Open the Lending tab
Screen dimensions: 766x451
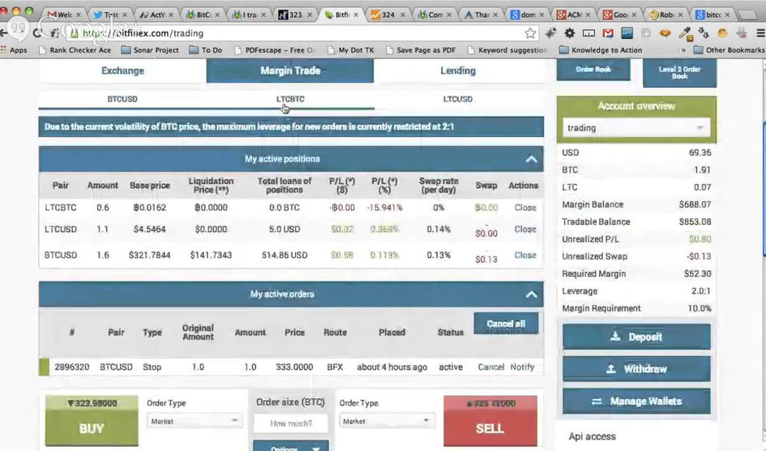click(x=458, y=71)
